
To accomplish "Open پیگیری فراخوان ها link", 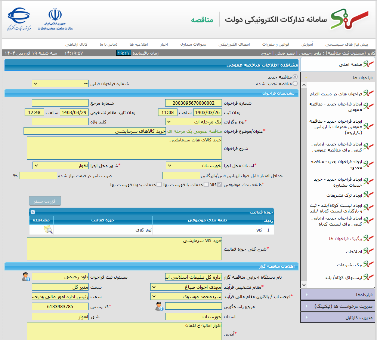I will (345, 239).
